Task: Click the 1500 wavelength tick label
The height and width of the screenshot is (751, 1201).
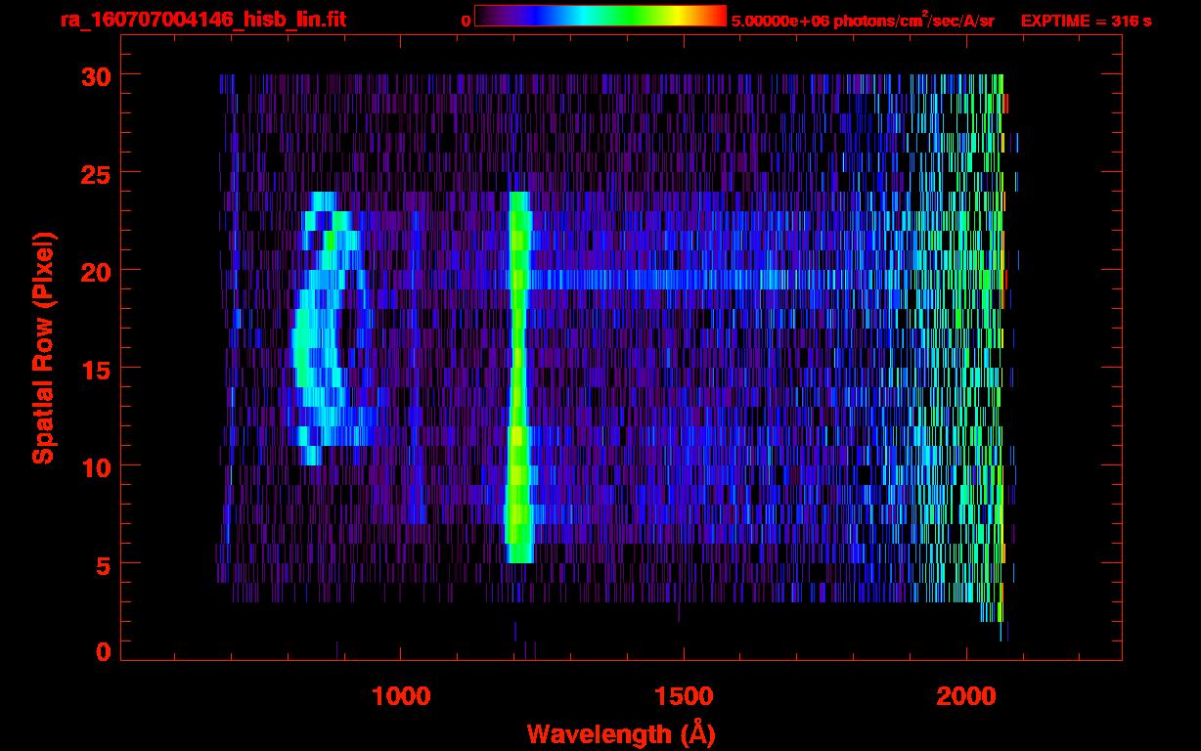Action: (684, 696)
